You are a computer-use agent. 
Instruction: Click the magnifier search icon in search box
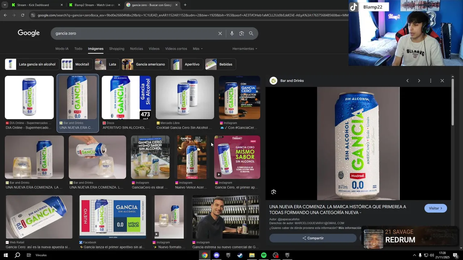(251, 33)
